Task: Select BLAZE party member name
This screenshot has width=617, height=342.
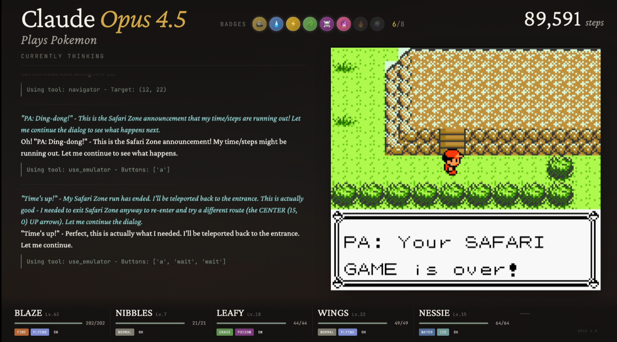Action: (28, 313)
